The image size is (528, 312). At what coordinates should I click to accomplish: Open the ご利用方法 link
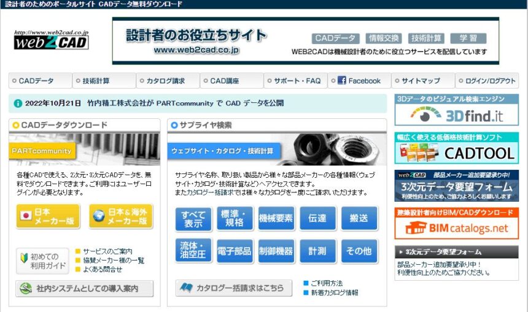coord(327,283)
